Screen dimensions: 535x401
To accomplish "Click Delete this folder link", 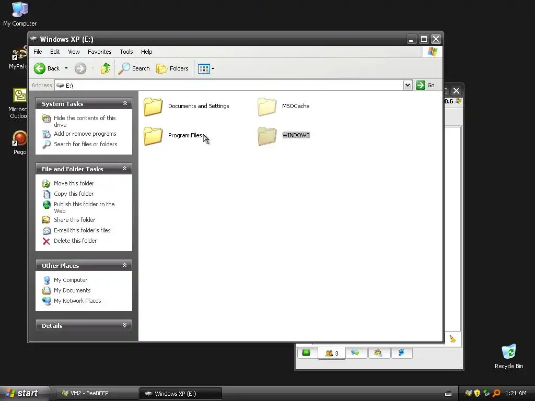I will click(x=75, y=241).
